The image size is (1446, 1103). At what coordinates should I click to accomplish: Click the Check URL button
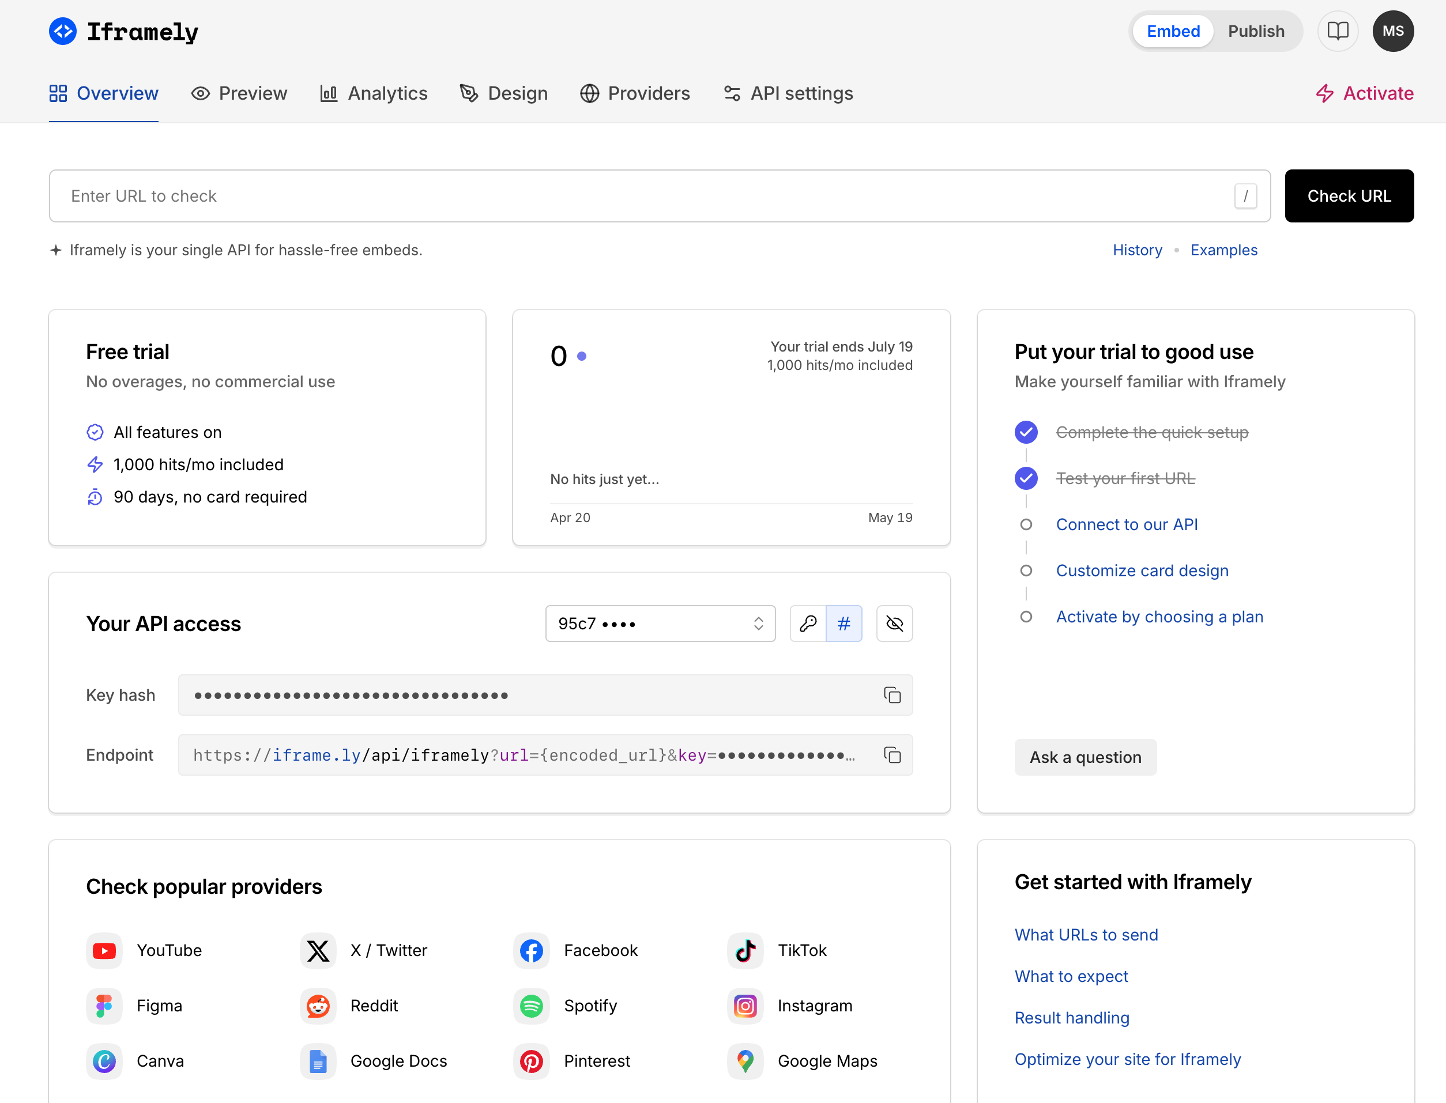click(1349, 196)
